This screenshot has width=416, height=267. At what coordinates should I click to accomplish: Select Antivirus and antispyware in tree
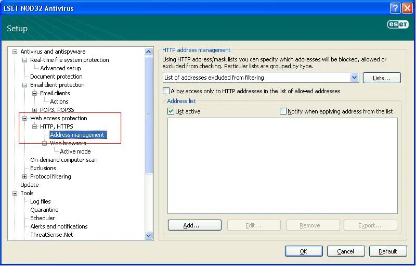(x=53, y=52)
